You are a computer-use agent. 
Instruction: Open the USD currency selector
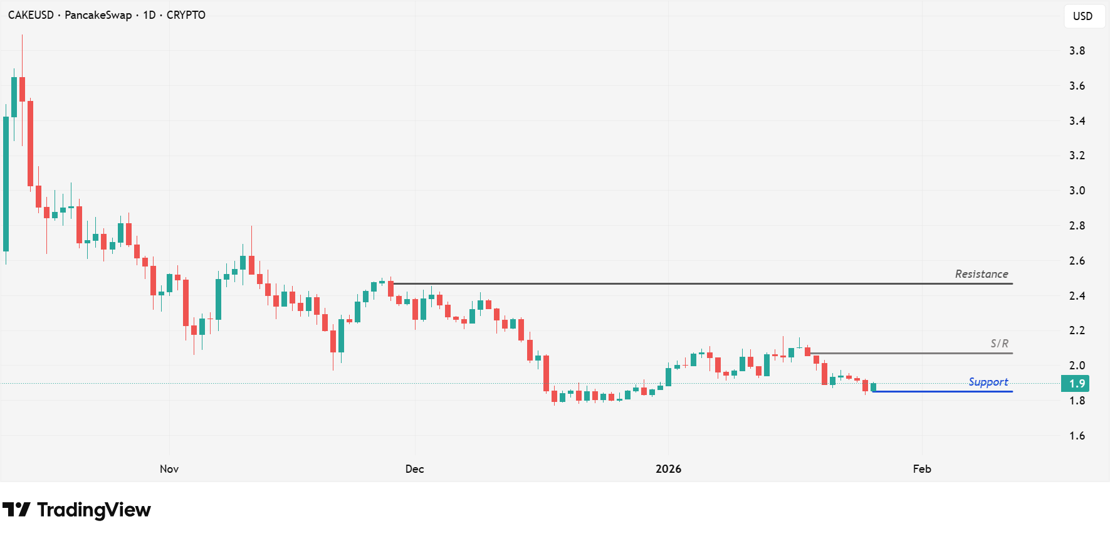(1083, 16)
